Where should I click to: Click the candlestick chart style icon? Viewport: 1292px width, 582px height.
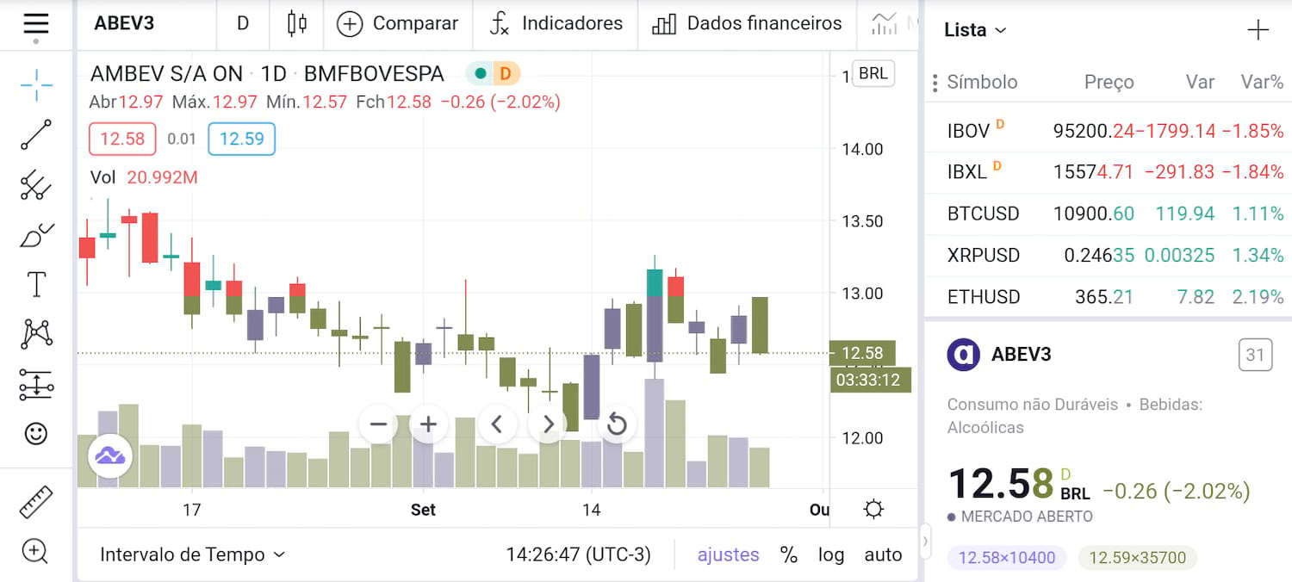click(296, 24)
